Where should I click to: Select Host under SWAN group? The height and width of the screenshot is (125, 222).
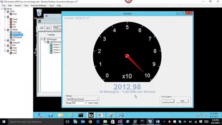click(15, 48)
